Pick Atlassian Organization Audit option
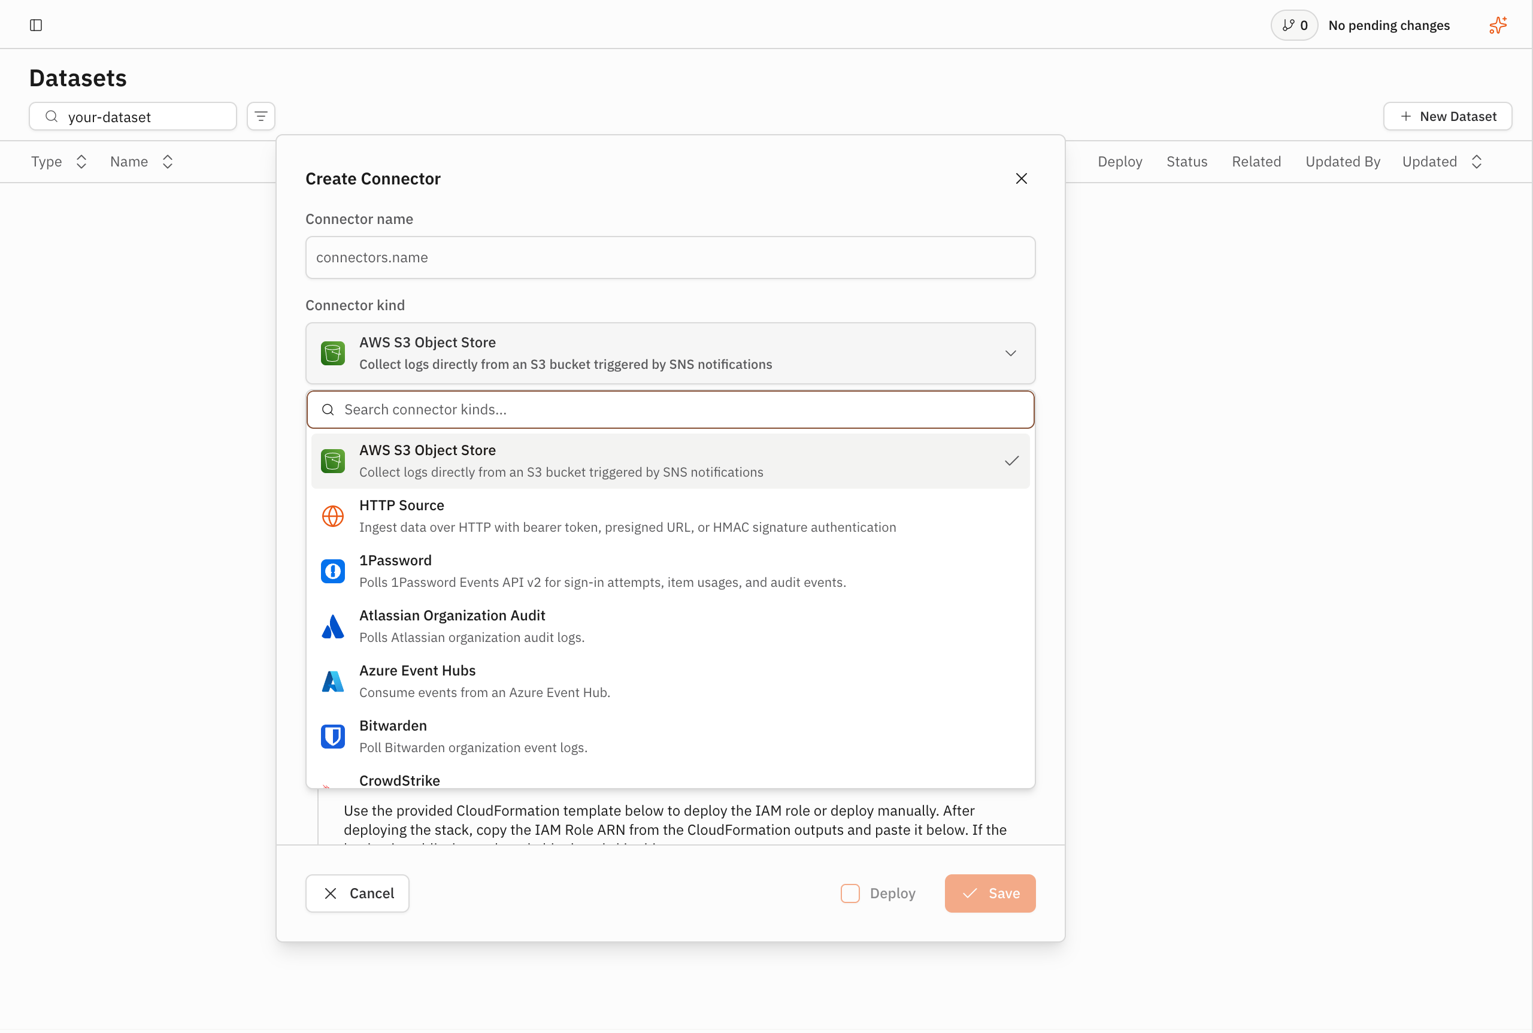This screenshot has height=1033, width=1533. (x=670, y=626)
